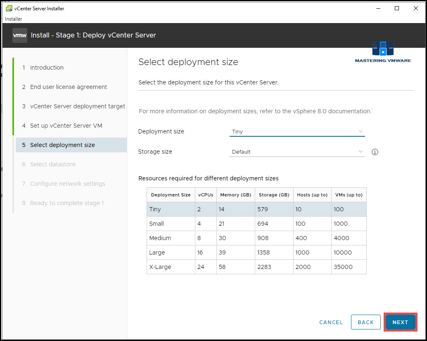This screenshot has height=341, width=427.
Task: Click Tiny storage value 579
Action: 263,209
